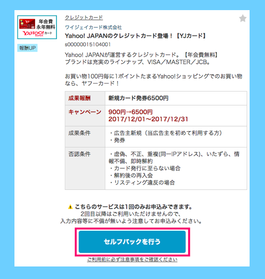265x279 pixels.
Task: Click the 900円→6500円 campaign amount
Action: tap(131, 112)
